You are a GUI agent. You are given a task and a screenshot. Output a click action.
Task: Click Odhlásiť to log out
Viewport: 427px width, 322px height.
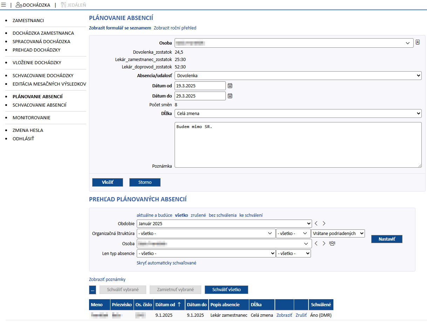(x=23, y=139)
